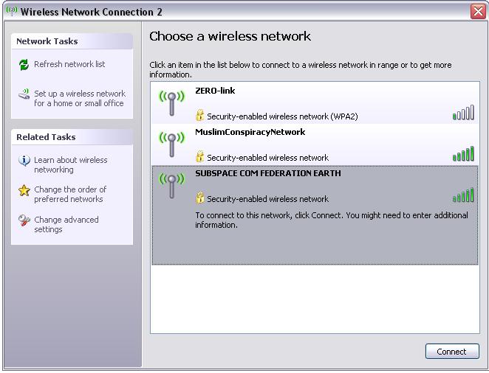Click signal bars for SUBSPACE COM FEDERATION EARTH
Screen dimensions: 489x373
[x=463, y=195]
